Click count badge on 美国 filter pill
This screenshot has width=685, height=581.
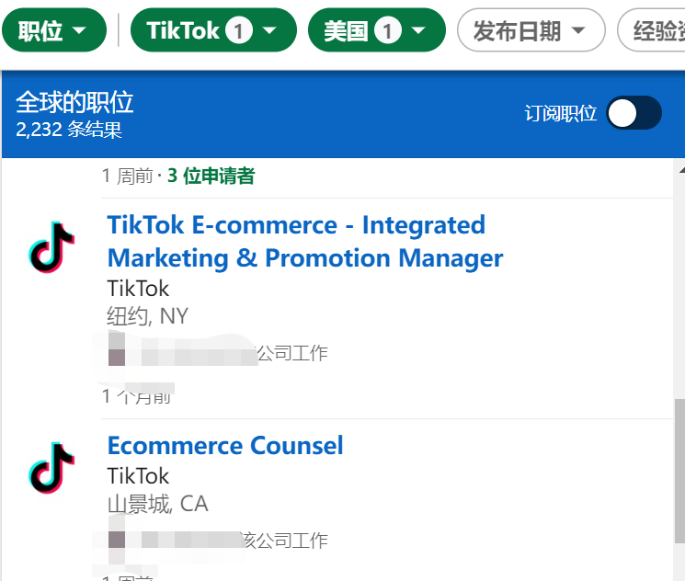(387, 31)
